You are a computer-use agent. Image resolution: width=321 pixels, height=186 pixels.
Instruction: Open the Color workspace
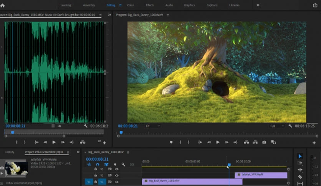[x=131, y=5]
